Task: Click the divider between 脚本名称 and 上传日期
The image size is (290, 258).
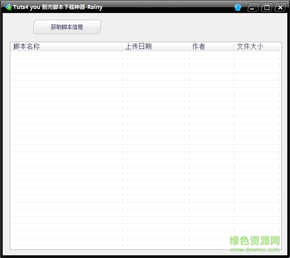Action: (122, 47)
